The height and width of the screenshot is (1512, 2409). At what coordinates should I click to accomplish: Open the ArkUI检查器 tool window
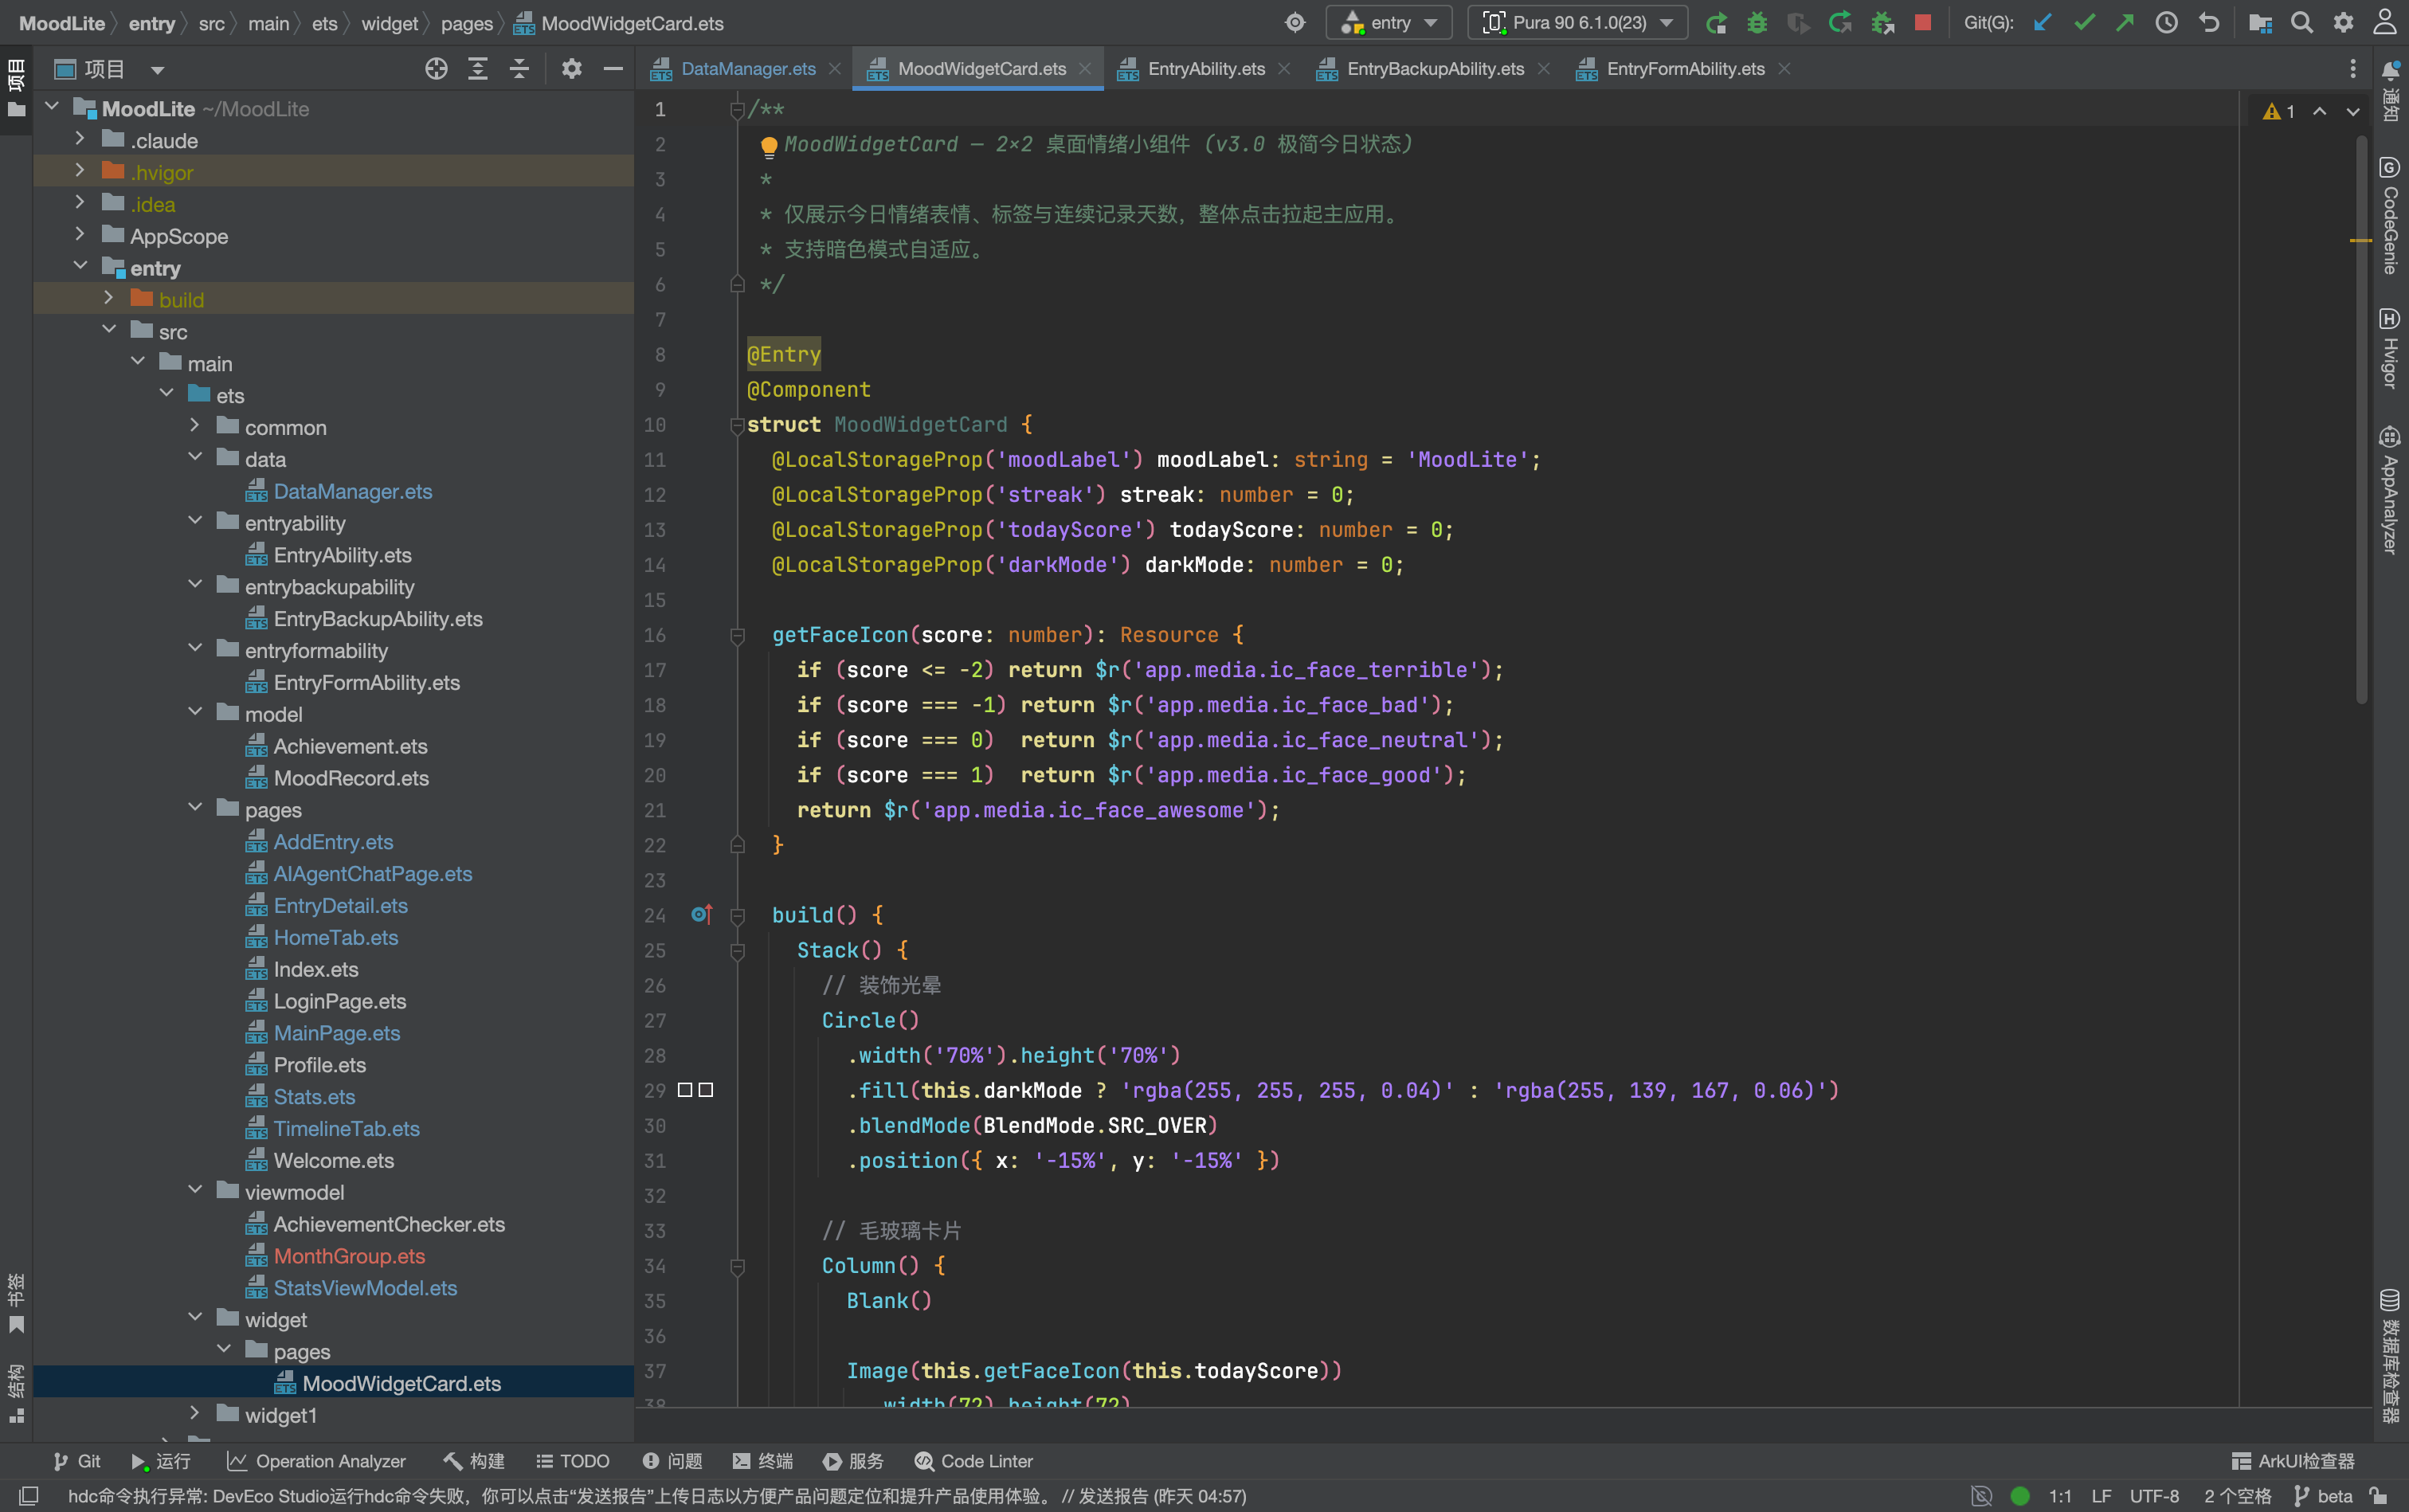pos(2294,1461)
